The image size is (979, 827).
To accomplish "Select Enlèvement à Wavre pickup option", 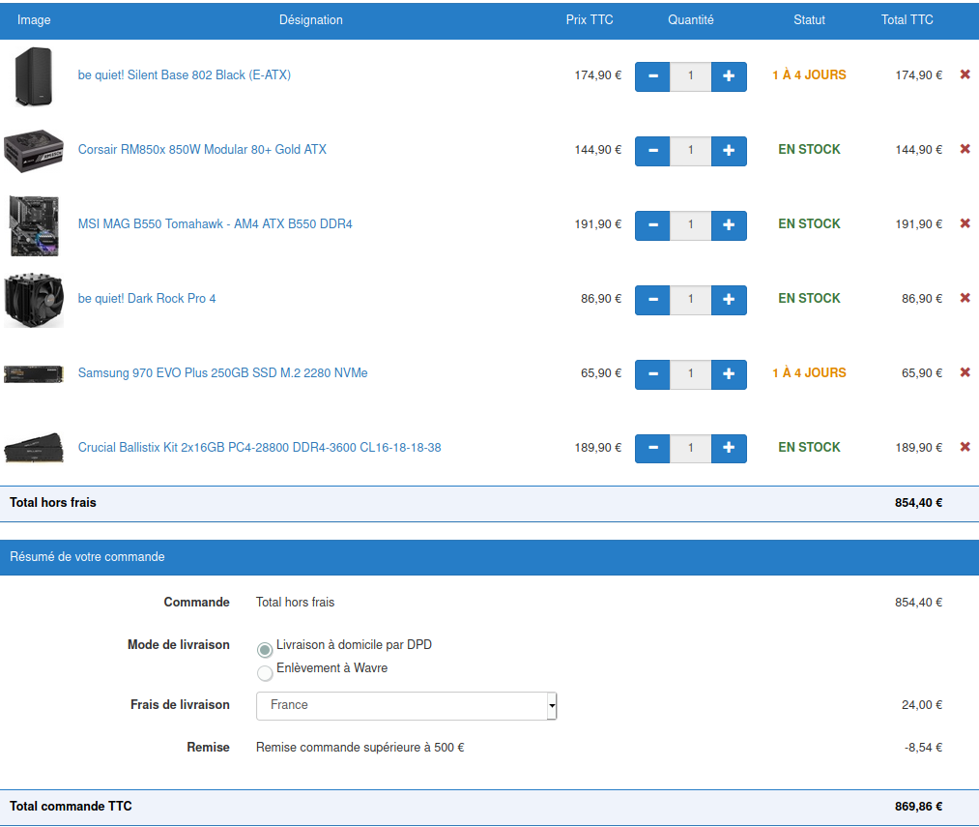I will (x=265, y=673).
